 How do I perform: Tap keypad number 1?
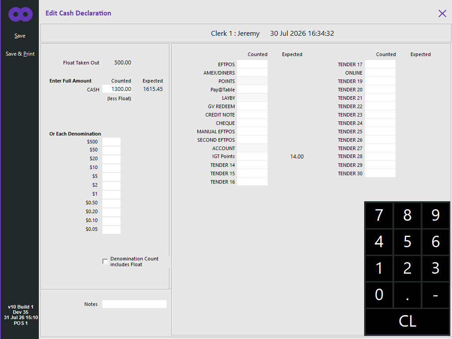coord(379,268)
